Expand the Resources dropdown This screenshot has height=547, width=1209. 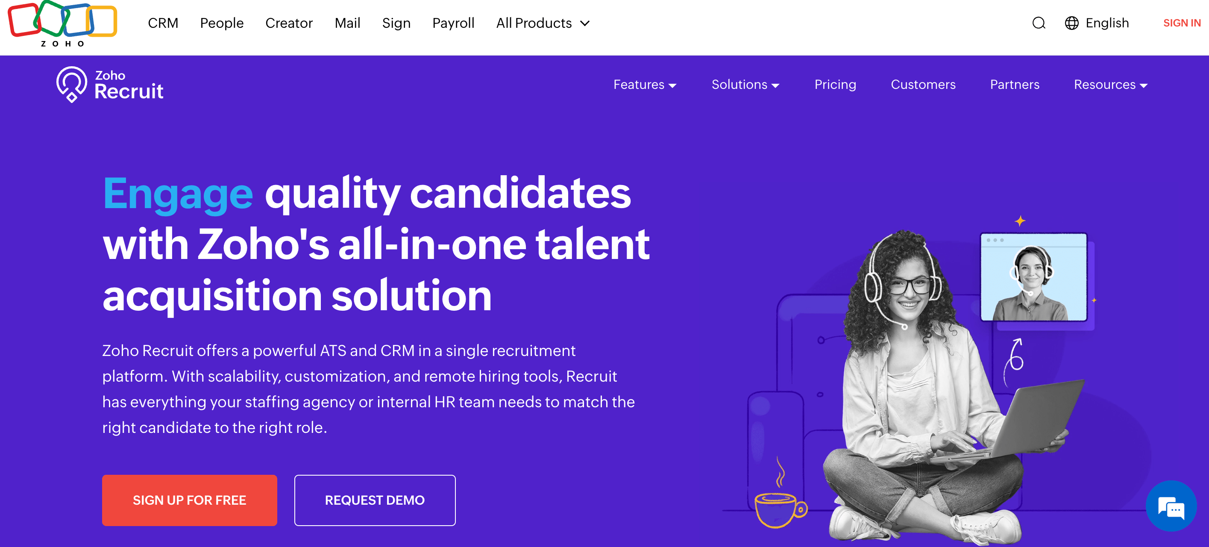(x=1110, y=85)
